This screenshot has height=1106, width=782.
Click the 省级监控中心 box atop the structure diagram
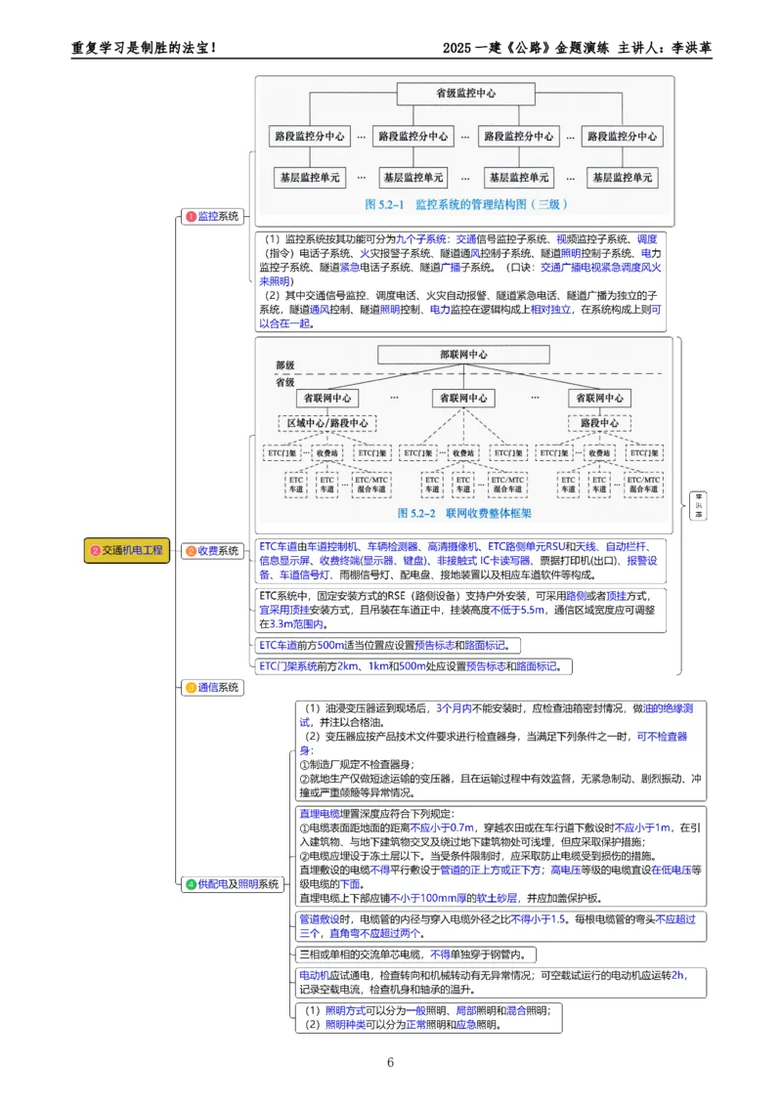click(x=464, y=92)
